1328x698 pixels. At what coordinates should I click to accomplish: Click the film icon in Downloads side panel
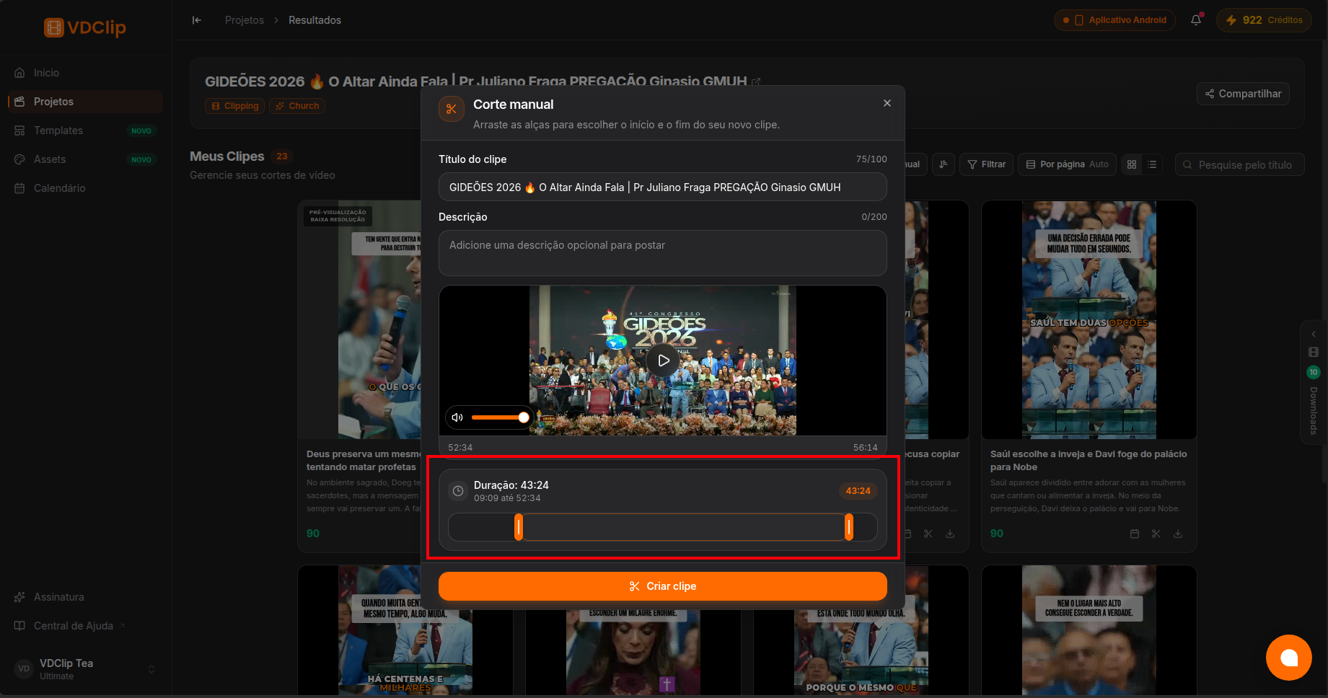point(1314,353)
